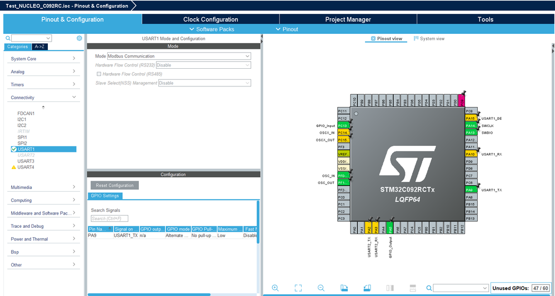This screenshot has width=555, height=296.
Task: Expand the Multimedia category
Action: [43, 187]
